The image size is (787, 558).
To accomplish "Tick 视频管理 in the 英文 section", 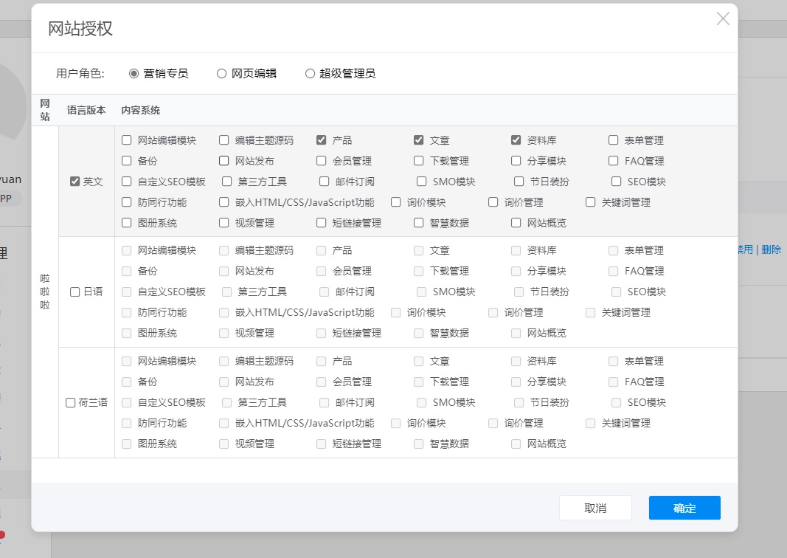I will click(223, 222).
